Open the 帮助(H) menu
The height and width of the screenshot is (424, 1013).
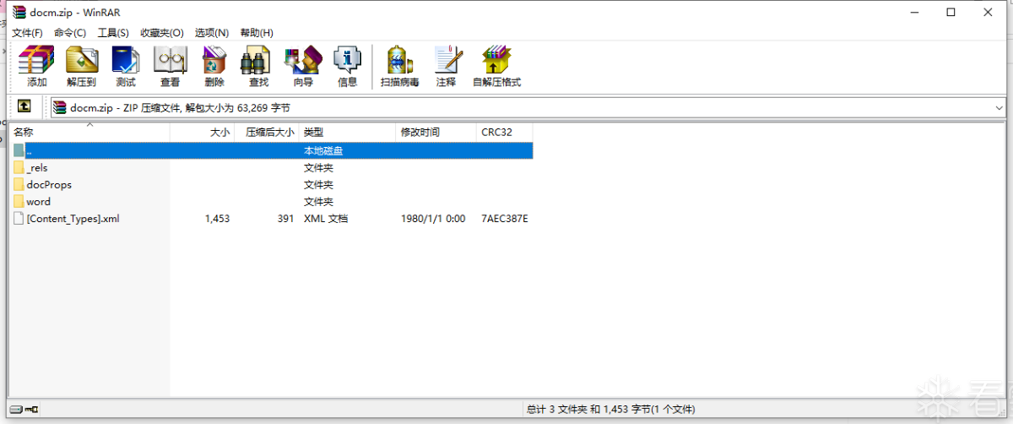257,33
